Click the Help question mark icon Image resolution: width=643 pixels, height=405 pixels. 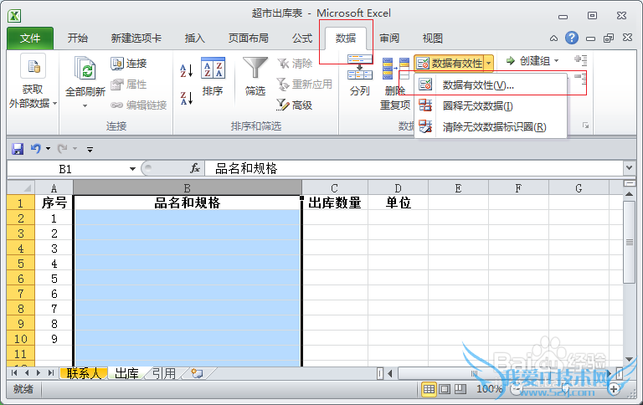coord(572,38)
